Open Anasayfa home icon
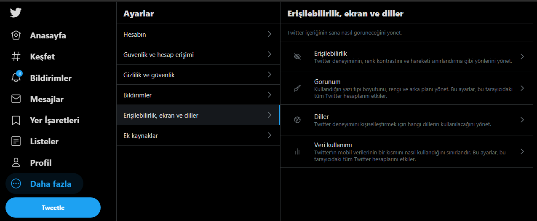Screen dimensions: 537x221 [16, 35]
